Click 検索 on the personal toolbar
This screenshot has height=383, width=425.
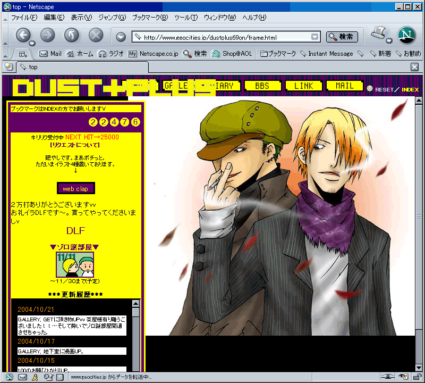coord(195,54)
